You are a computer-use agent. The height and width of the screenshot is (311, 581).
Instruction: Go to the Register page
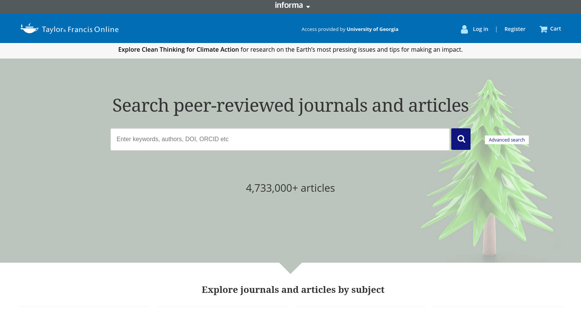pyautogui.click(x=515, y=29)
